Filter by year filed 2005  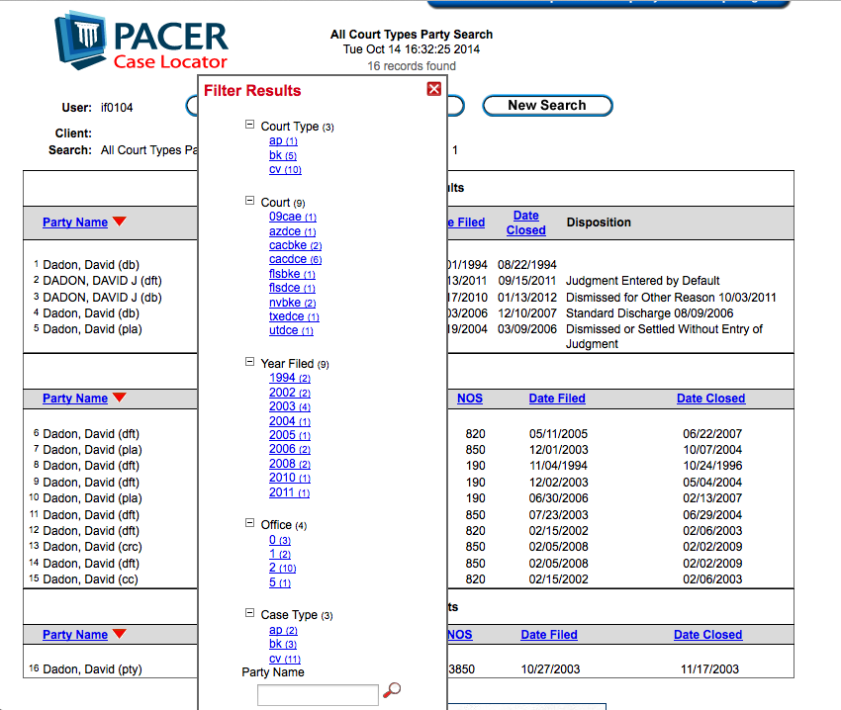pos(290,435)
